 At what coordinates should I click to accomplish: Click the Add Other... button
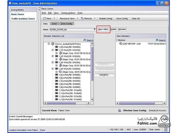105,75
